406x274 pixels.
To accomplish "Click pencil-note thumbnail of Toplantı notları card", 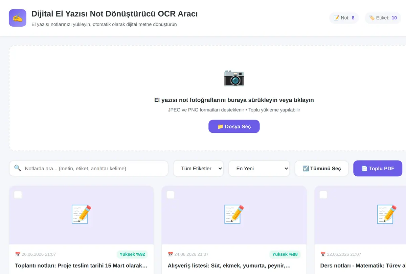I will click(82, 215).
